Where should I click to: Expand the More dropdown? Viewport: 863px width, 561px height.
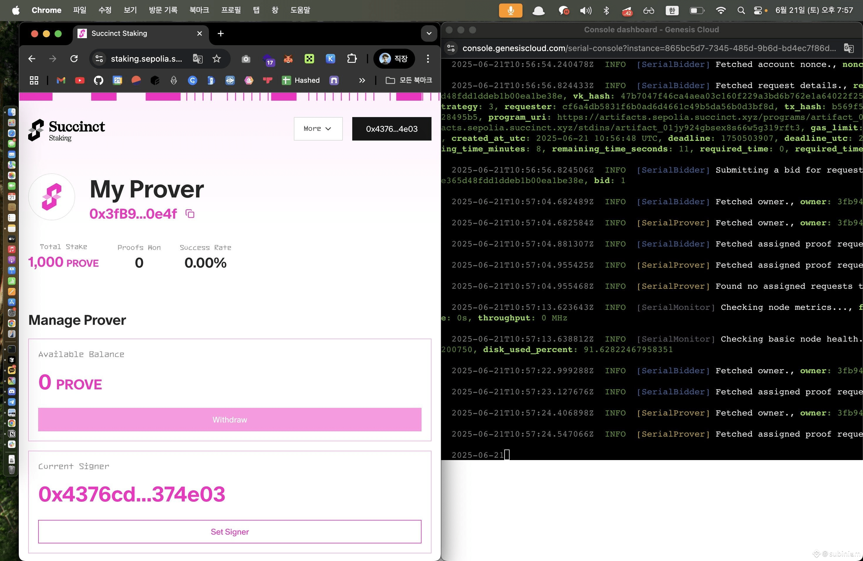(x=318, y=129)
